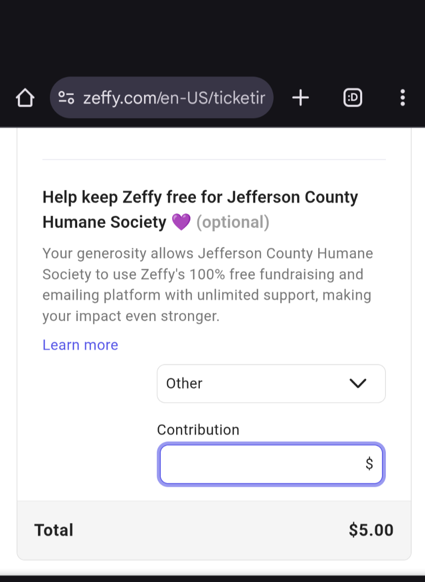Click the "Contribution" field label

pyautogui.click(x=198, y=430)
